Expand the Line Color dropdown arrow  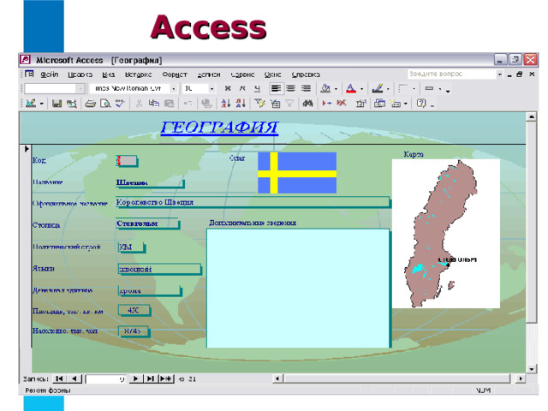coord(388,89)
